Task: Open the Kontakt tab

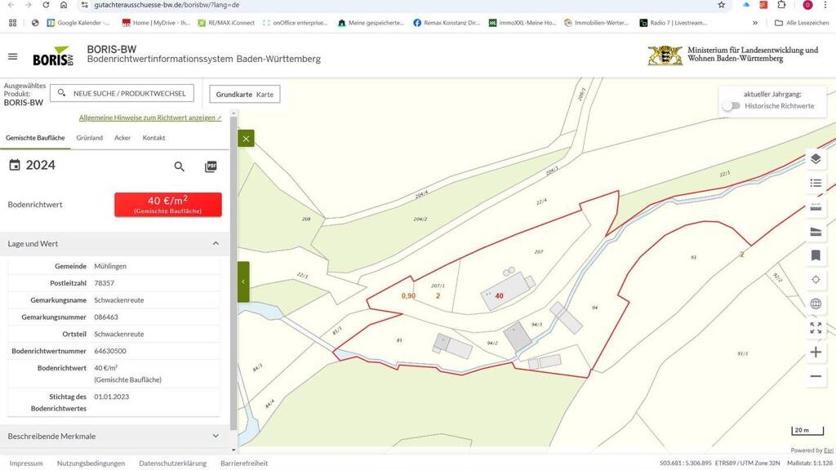Action: coord(153,138)
